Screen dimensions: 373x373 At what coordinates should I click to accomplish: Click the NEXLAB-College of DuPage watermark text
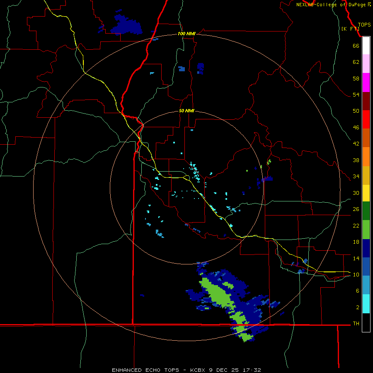pos(333,5)
